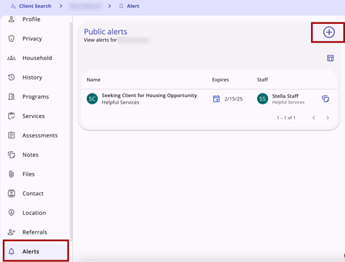Click the Notes icon in sidebar
Image resolution: width=345 pixels, height=262 pixels.
[x=12, y=155]
